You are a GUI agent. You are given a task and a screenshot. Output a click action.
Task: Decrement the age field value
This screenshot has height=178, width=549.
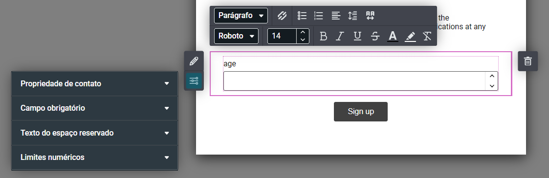click(x=492, y=85)
